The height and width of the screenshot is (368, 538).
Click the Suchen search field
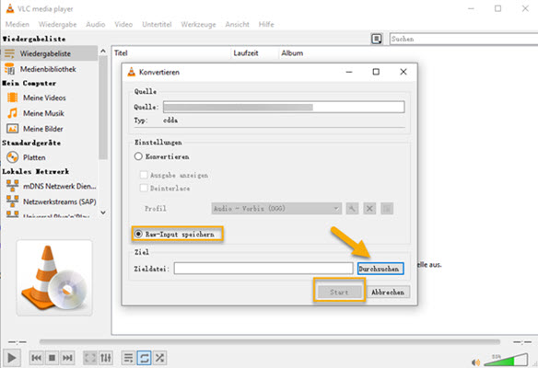[463, 39]
